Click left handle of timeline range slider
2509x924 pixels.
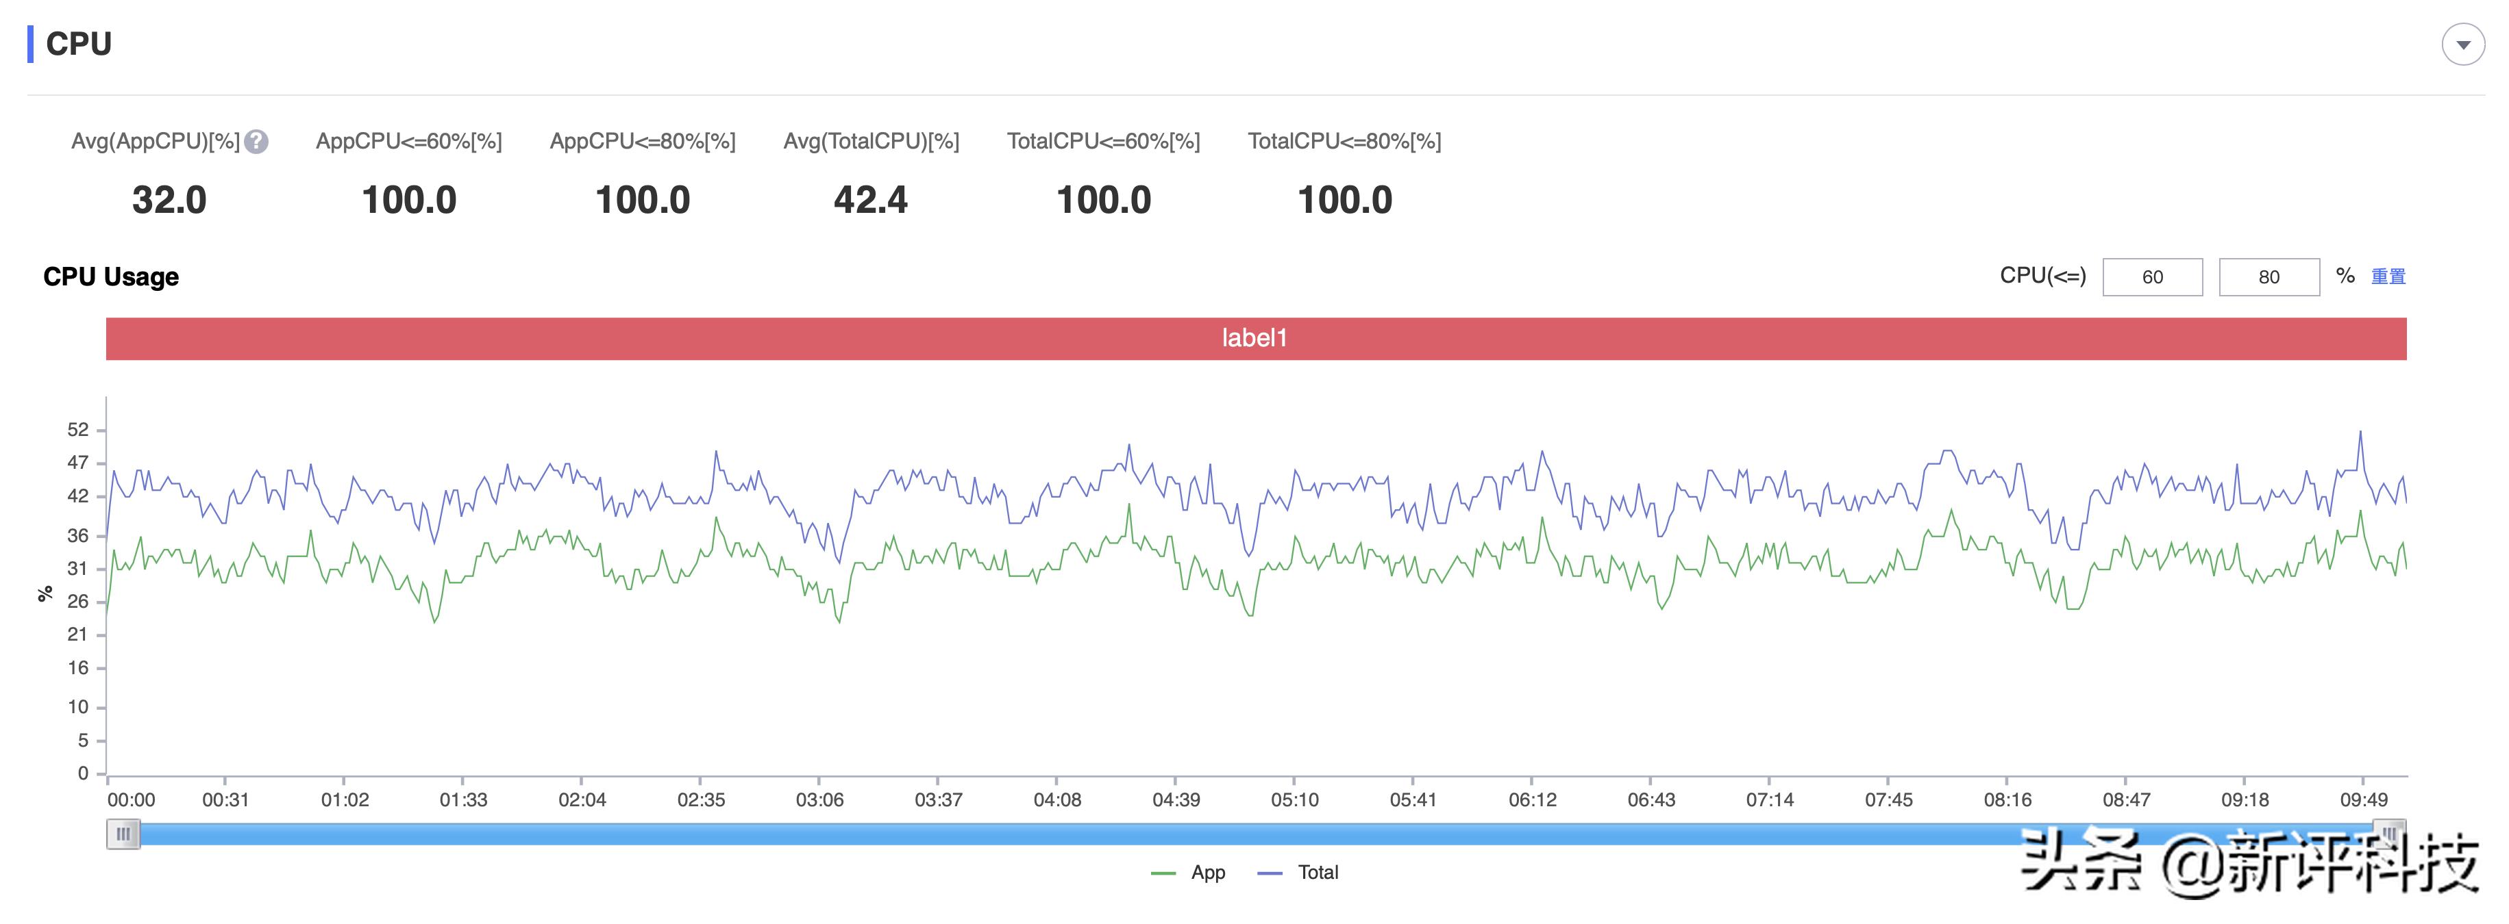123,834
